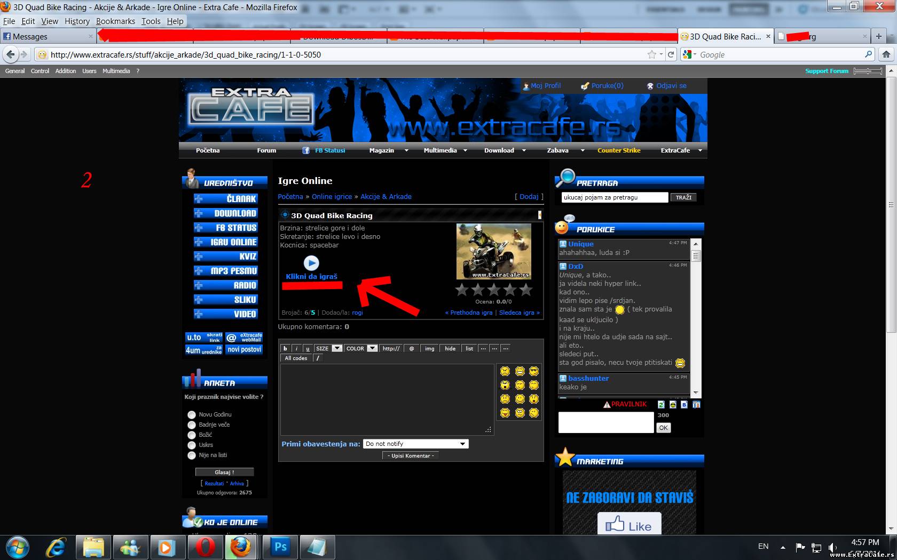The height and width of the screenshot is (560, 897).
Task: Select the 'Novu Godinu' poll option
Action: (192, 415)
